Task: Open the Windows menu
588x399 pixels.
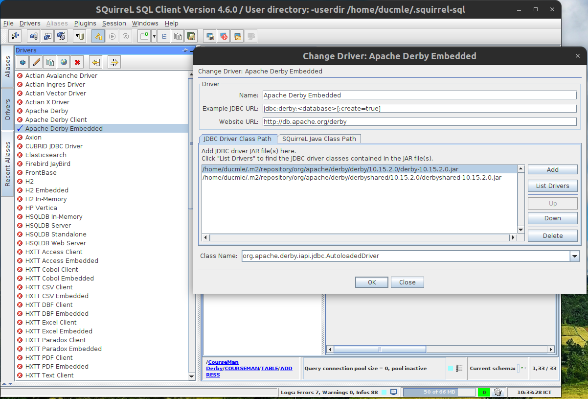Action: click(145, 23)
